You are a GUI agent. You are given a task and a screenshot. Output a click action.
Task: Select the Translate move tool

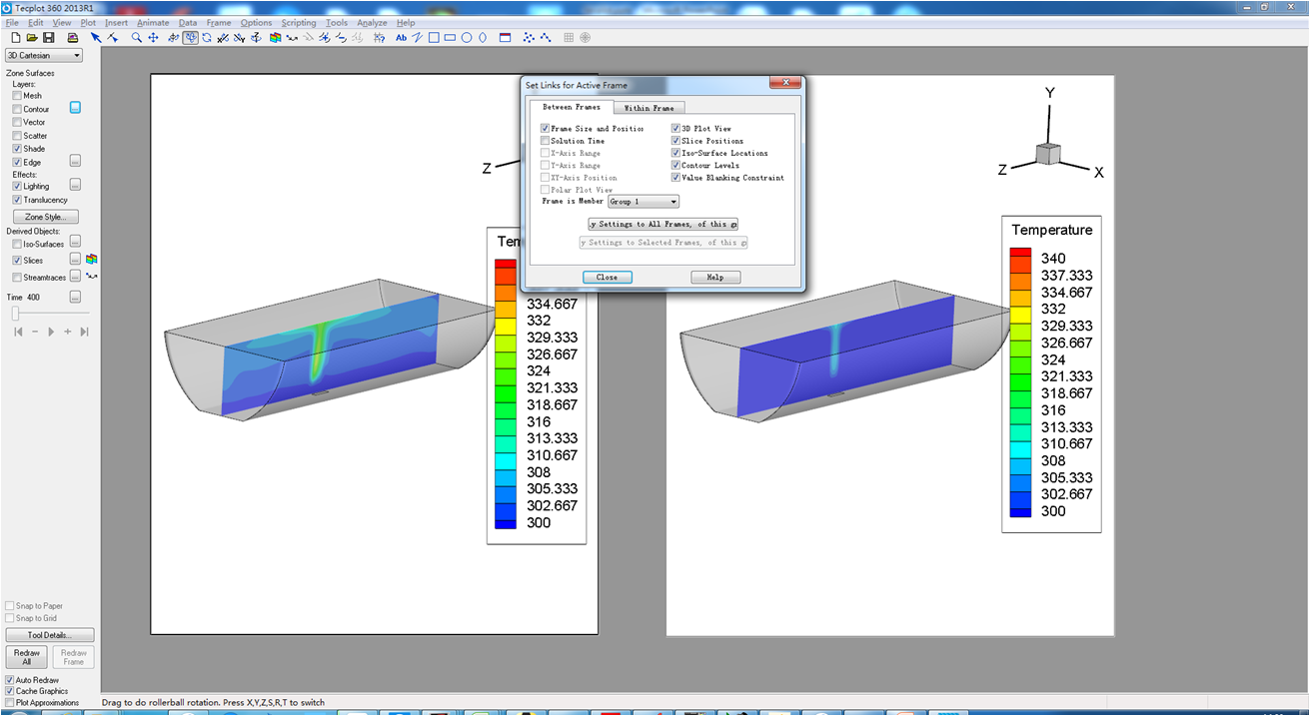[153, 38]
